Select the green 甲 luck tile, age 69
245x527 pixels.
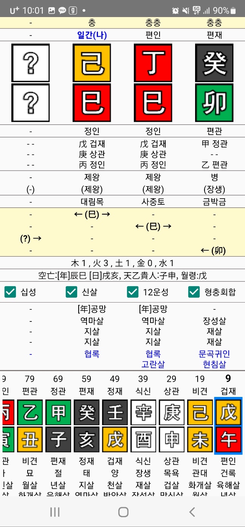pos(58,411)
